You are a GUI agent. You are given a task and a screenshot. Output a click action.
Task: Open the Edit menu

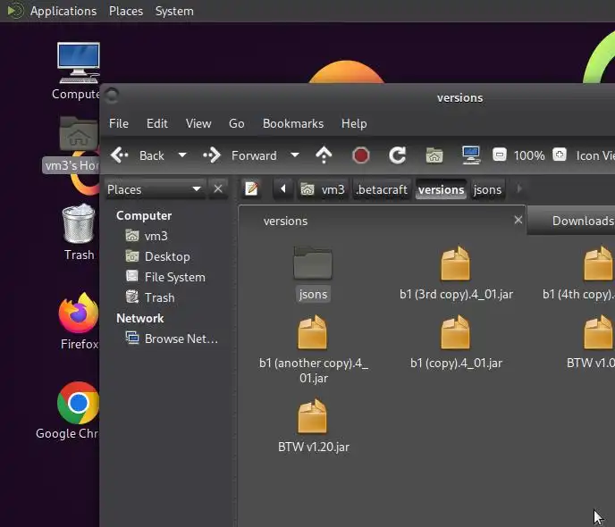[157, 123]
